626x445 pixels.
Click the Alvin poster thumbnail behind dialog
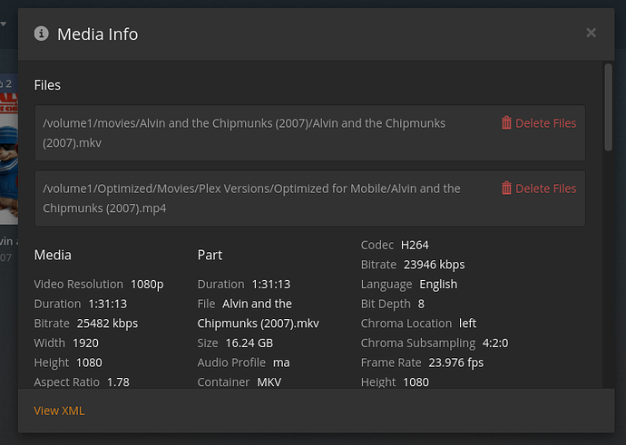coord(9,159)
